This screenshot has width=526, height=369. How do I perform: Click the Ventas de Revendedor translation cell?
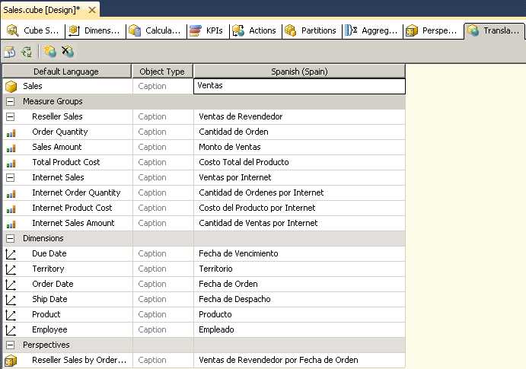pos(299,116)
